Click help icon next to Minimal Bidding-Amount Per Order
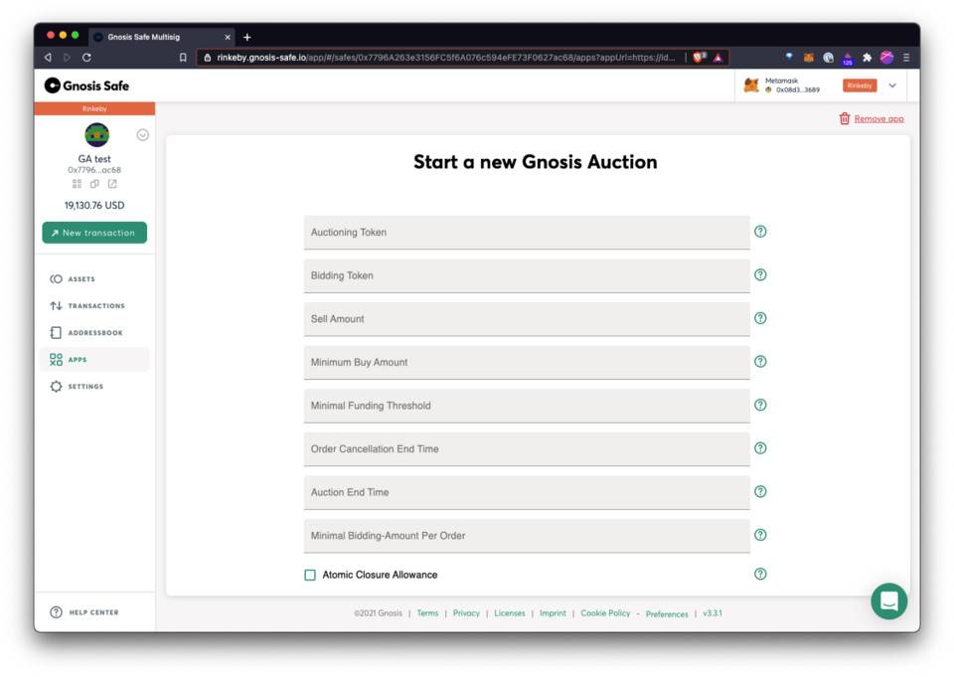 pos(760,535)
